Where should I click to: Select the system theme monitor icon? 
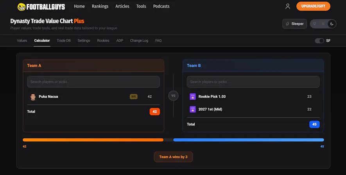coord(314,24)
